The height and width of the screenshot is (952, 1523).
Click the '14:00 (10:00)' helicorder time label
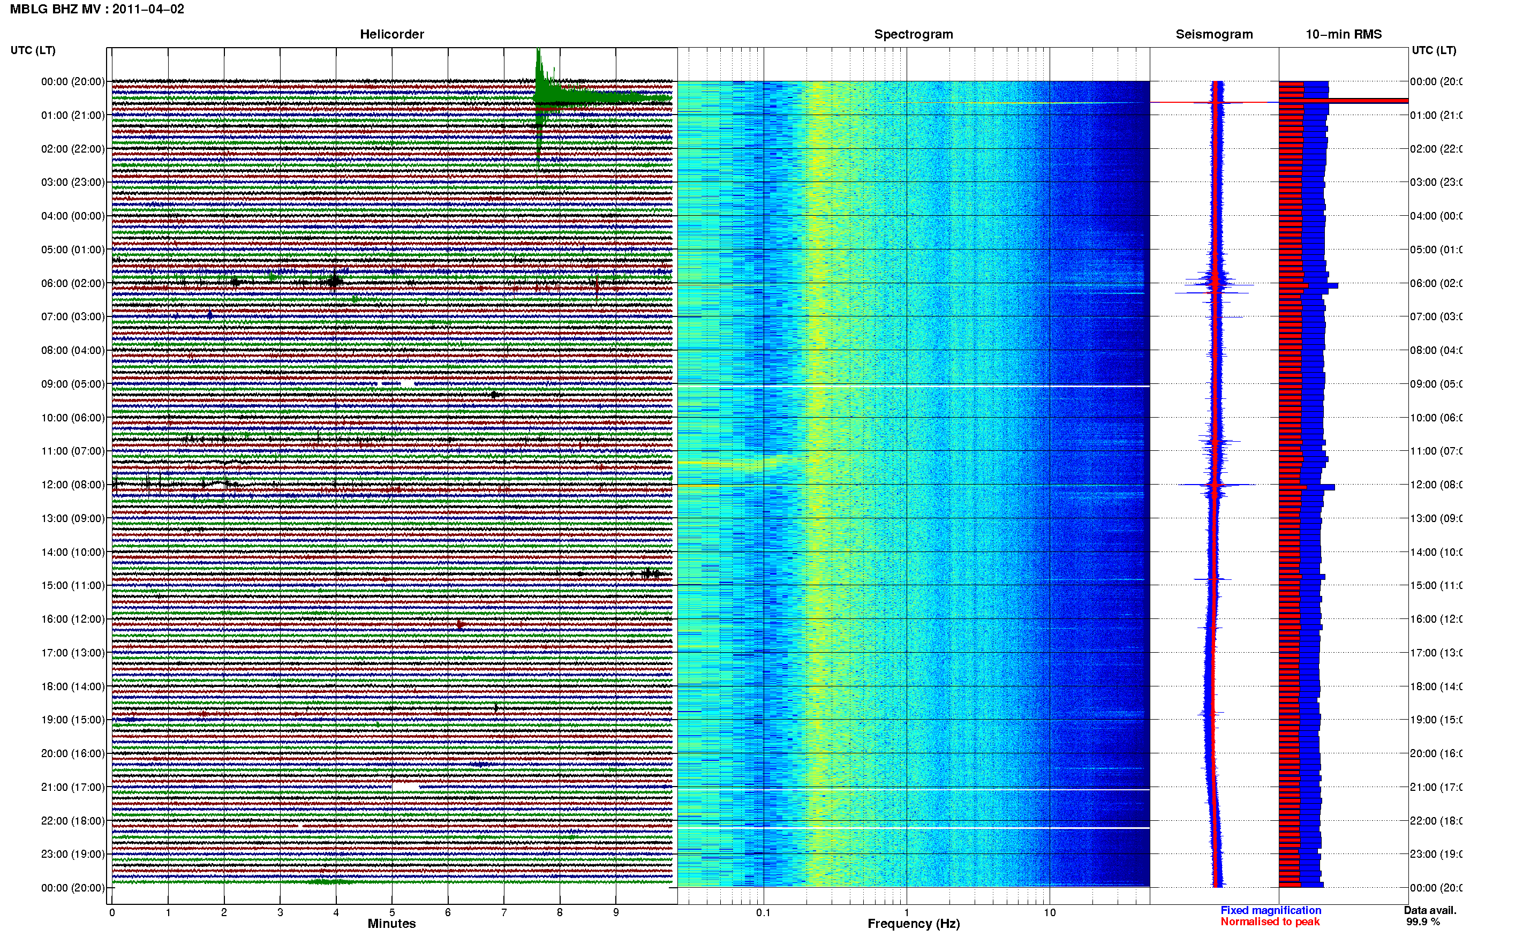click(x=73, y=552)
